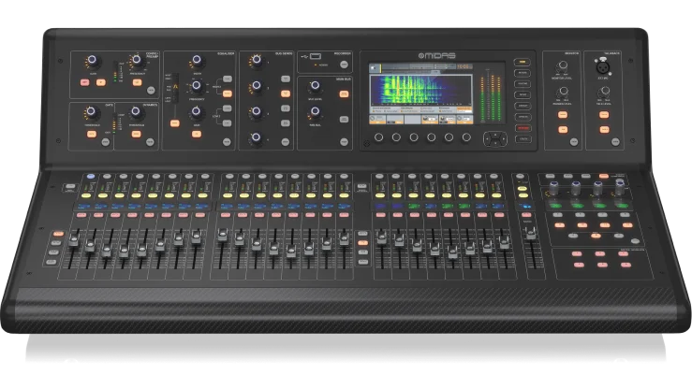This screenshot has width=692, height=374.
Task: Click the spectrogram on the main display
Action: pos(420,90)
